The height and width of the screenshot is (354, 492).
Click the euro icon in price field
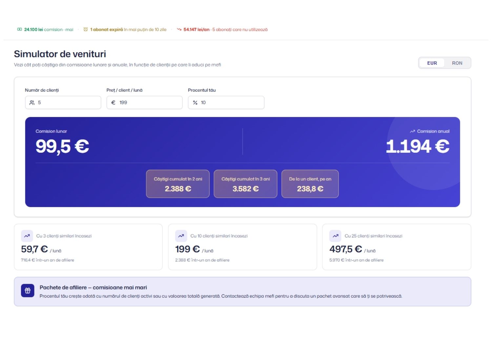pos(113,103)
